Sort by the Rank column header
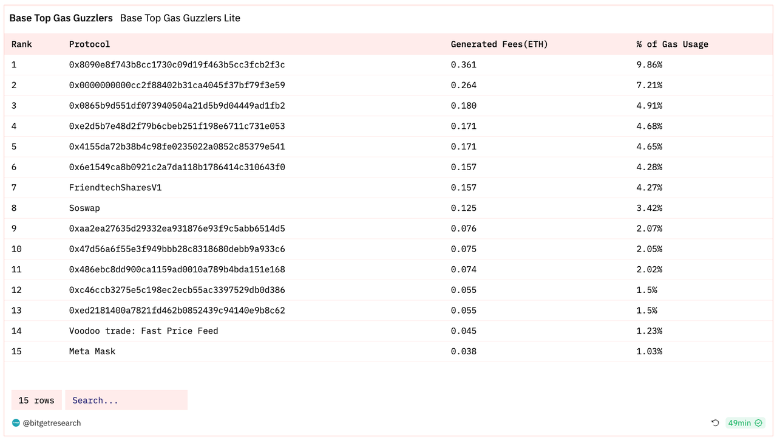 click(22, 44)
